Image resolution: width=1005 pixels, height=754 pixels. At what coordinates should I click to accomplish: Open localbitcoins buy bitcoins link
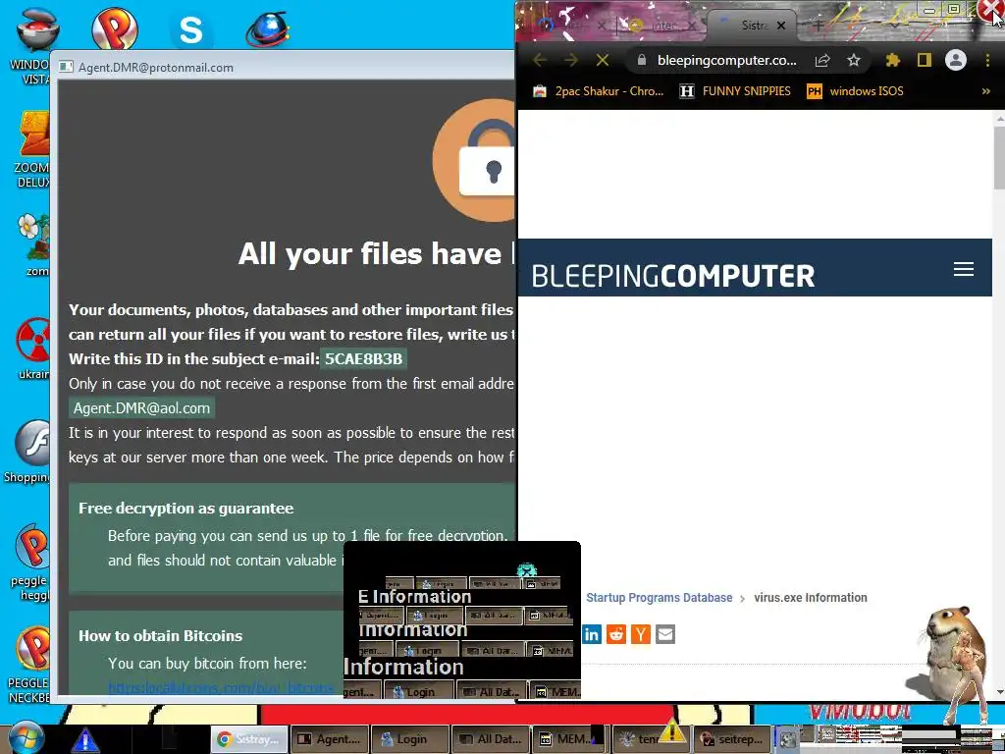pos(221,687)
